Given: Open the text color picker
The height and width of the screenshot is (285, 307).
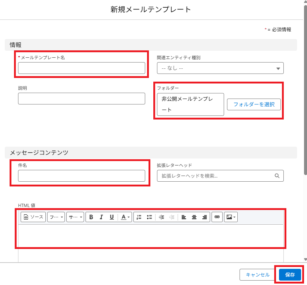Looking at the screenshot, I should (126, 217).
